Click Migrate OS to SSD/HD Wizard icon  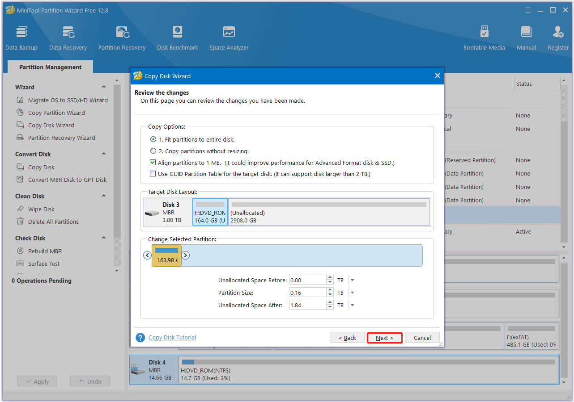(20, 100)
